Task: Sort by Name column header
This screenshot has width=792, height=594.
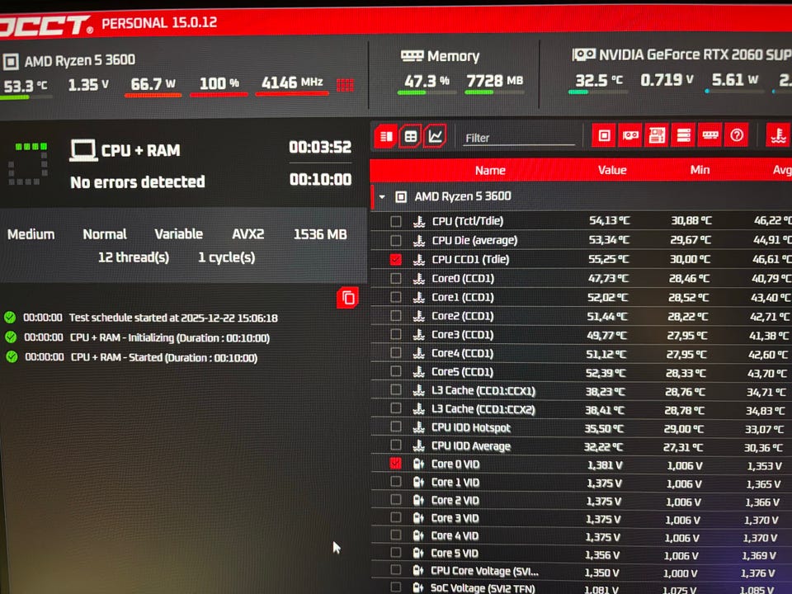Action: [490, 170]
